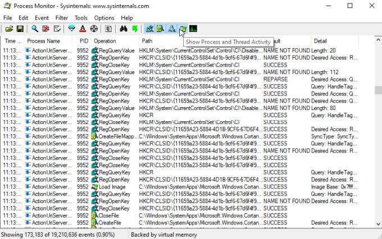Open Highlight settings via red A icon
Viewport: 382px width, 239px height.
[83, 29]
